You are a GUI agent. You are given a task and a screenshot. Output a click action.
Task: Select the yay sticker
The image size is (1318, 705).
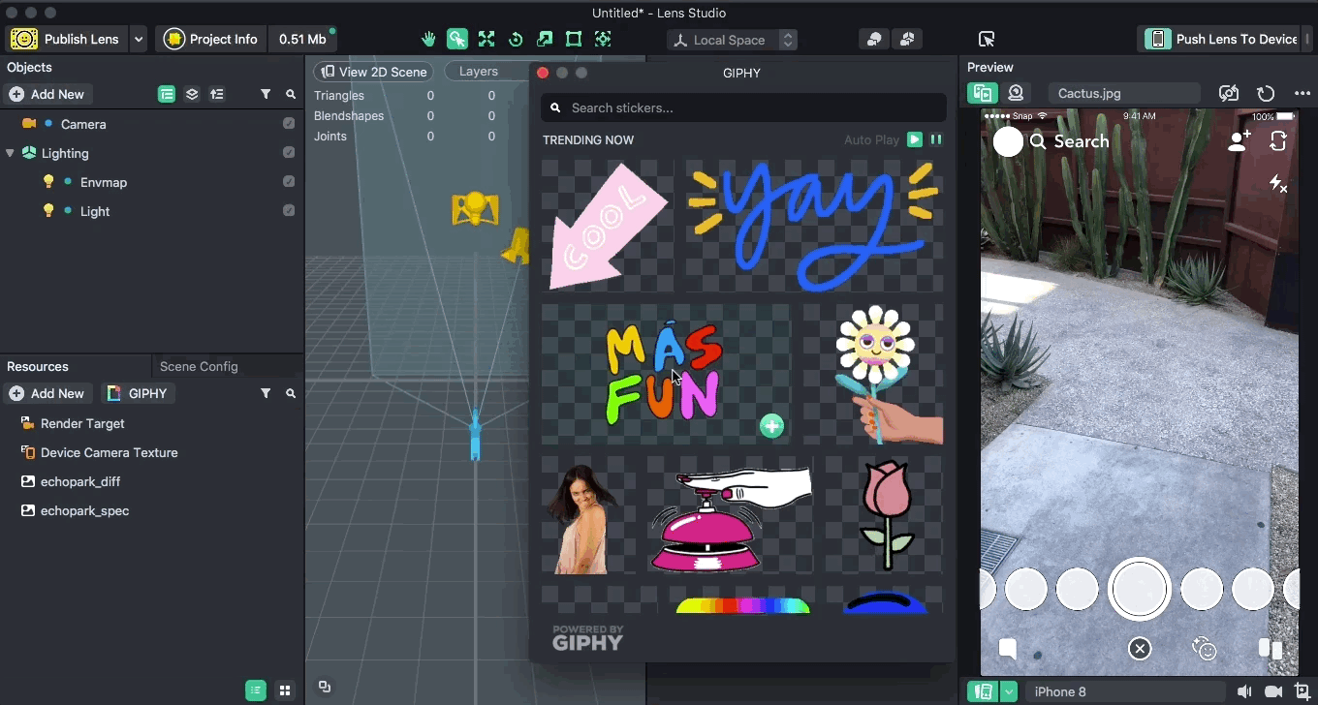point(814,226)
